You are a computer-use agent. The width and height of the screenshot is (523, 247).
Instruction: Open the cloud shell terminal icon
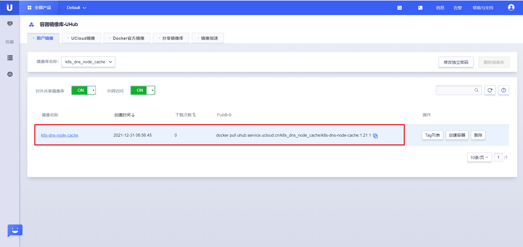point(420,8)
